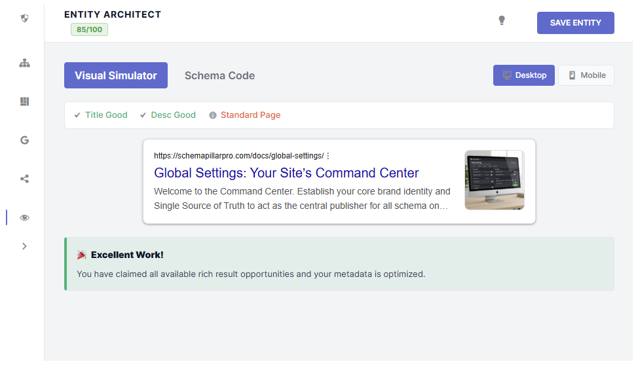This screenshot has height=368, width=638.
Task: Click the Title Good status indicator
Action: pos(101,115)
